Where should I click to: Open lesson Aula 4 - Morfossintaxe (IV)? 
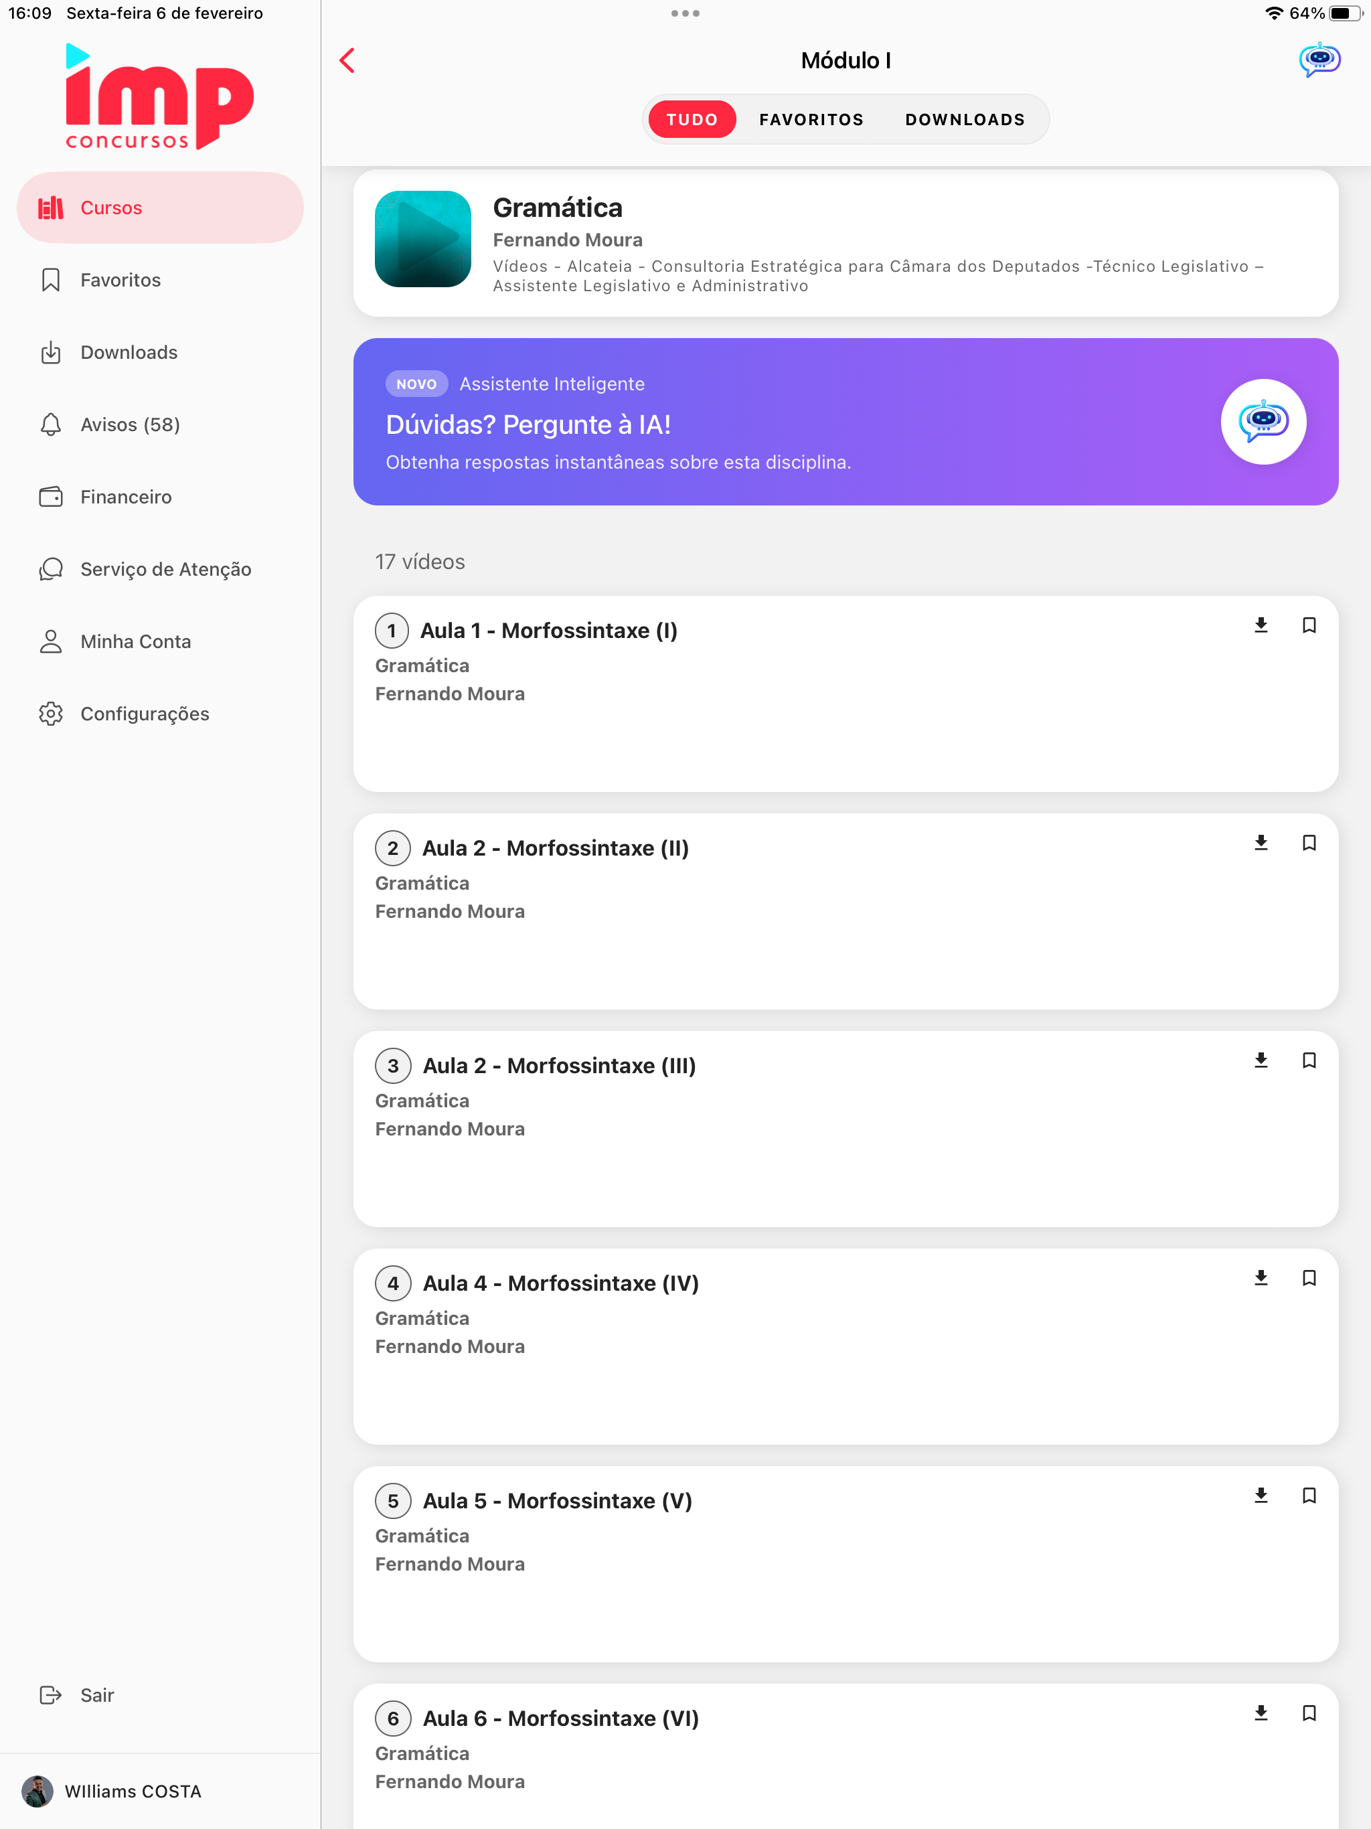845,1346
